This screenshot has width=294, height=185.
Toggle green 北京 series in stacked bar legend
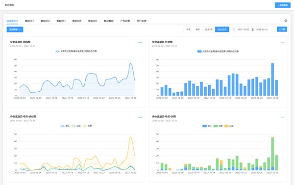point(218,126)
